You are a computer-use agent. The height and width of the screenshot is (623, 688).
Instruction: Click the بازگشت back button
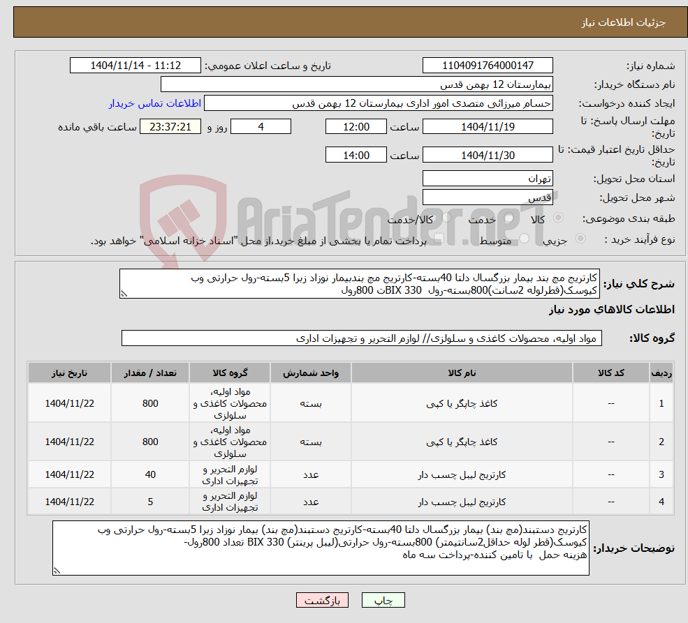(x=322, y=600)
